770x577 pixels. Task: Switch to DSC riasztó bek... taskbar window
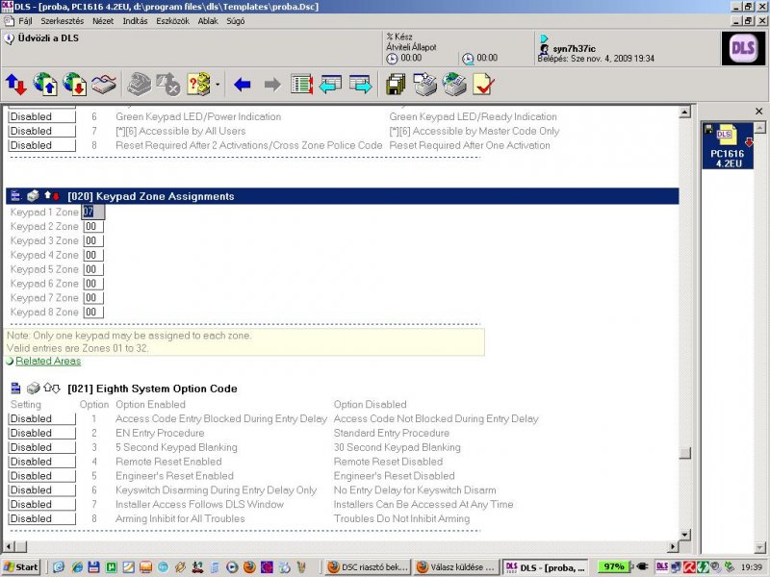[368, 567]
